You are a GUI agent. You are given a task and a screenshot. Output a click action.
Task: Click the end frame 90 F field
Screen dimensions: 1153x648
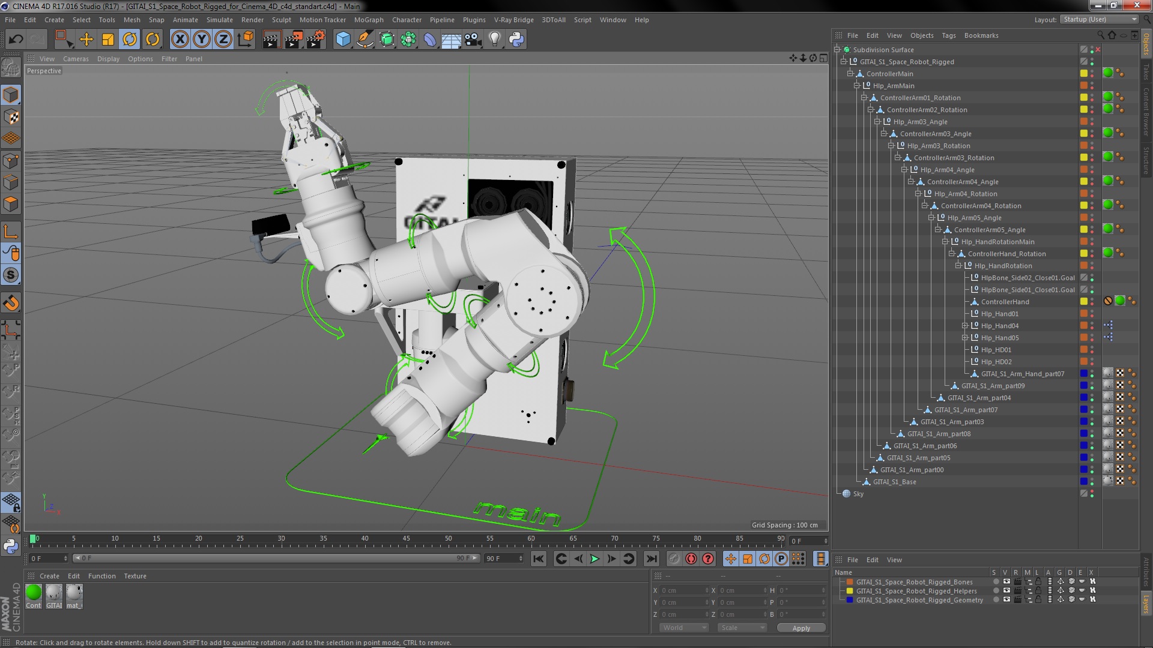504,559
